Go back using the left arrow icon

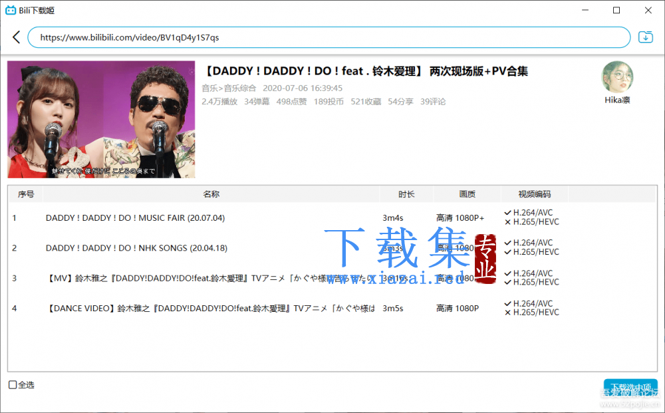pos(17,37)
